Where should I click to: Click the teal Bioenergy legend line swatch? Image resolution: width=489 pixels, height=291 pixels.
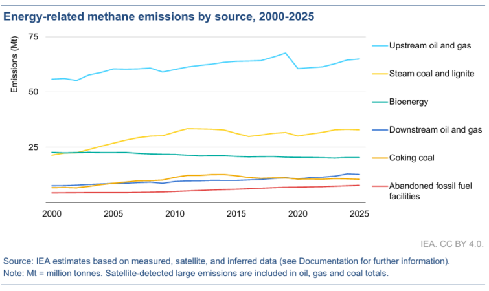coord(380,102)
